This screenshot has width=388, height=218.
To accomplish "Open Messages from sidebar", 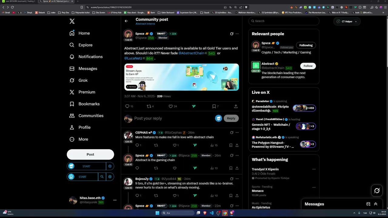I will pos(83,69).
